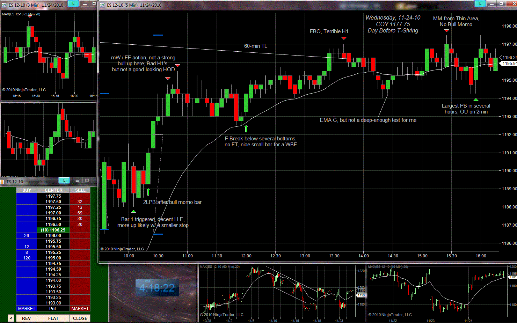Screen dimensions: 517x323
Task: Click red arrow marker under 'FBO, Terrible H1'
Action: pos(344,38)
